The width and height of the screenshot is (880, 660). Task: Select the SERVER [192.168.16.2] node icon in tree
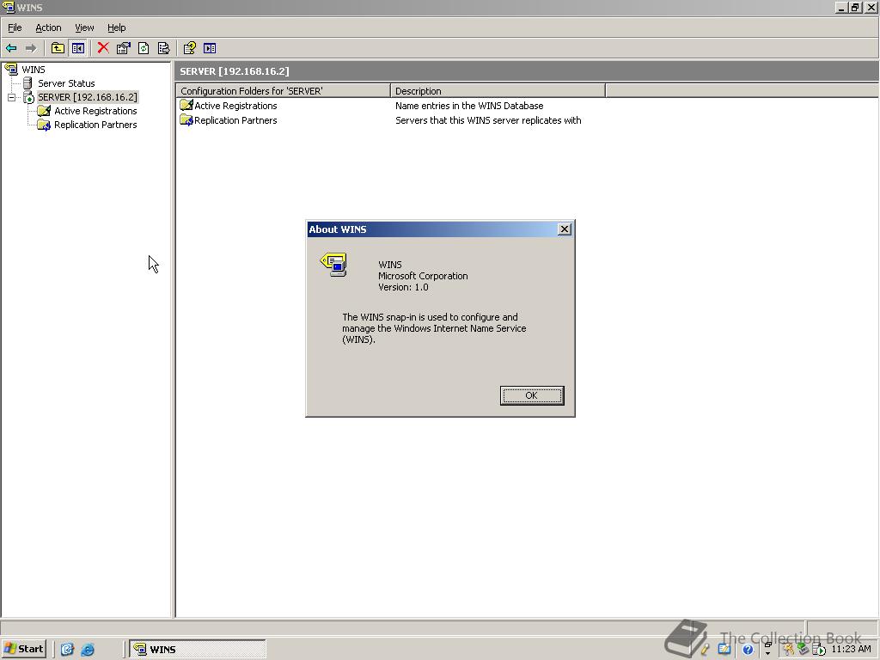(28, 98)
